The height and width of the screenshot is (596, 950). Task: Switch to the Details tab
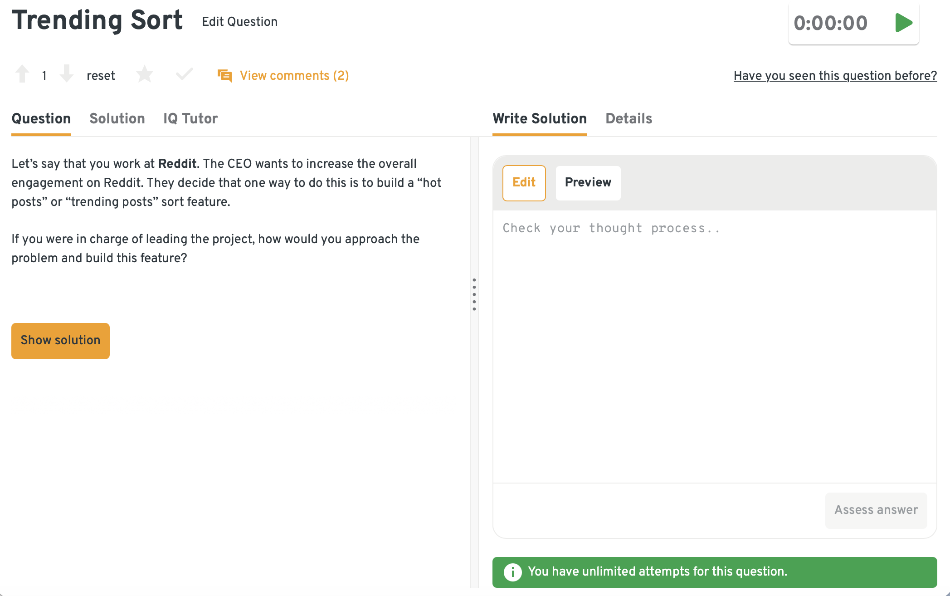[x=628, y=118]
